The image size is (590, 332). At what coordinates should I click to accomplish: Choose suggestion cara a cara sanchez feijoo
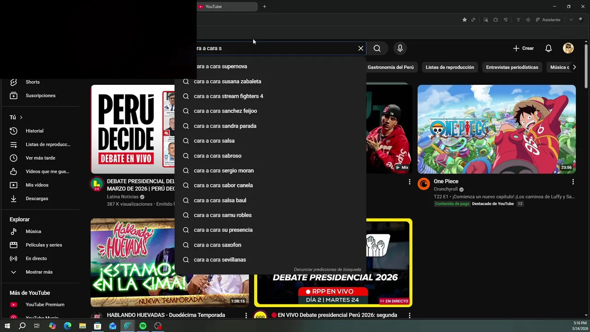coord(270,111)
